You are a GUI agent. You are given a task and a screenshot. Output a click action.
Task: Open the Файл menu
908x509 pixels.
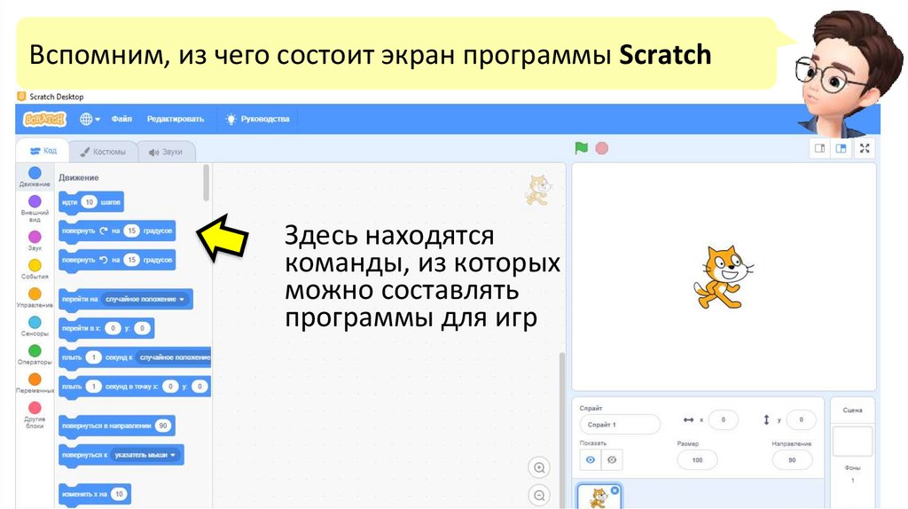tap(121, 119)
